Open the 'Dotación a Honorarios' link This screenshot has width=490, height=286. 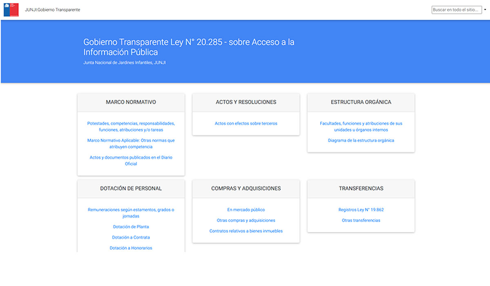click(x=131, y=248)
